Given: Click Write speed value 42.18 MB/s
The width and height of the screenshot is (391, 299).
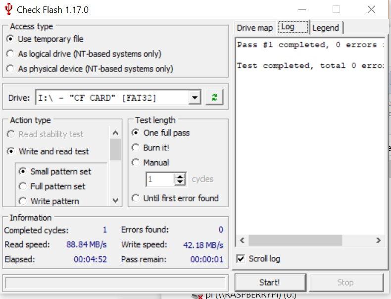Looking at the screenshot, I should [x=203, y=245].
